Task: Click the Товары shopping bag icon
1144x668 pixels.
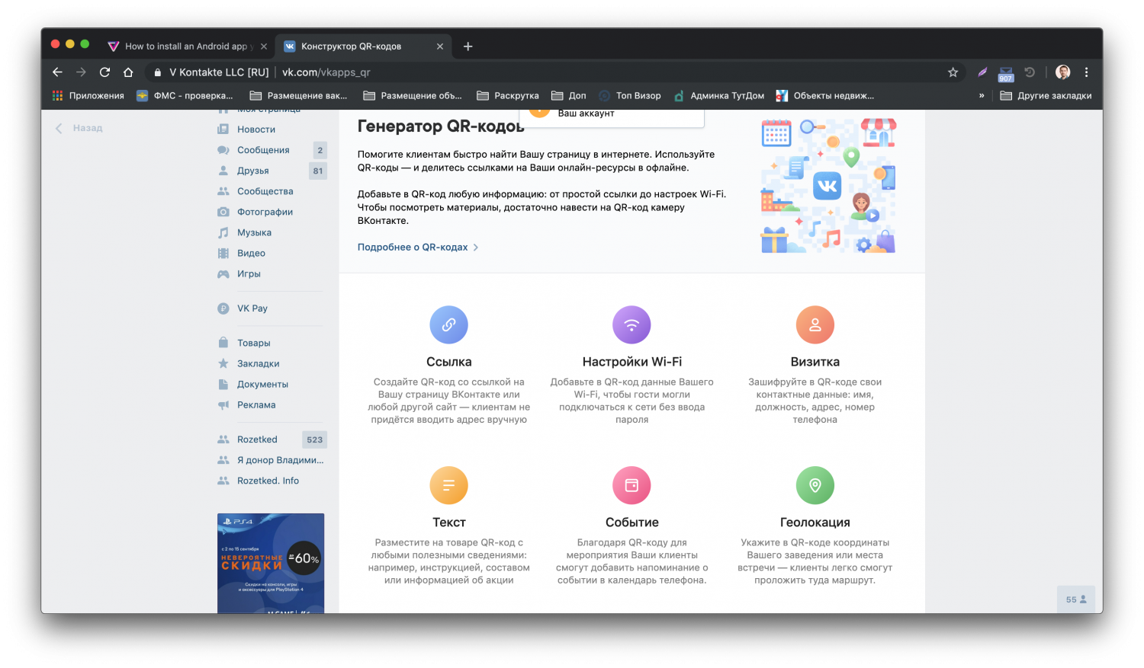Action: tap(223, 343)
